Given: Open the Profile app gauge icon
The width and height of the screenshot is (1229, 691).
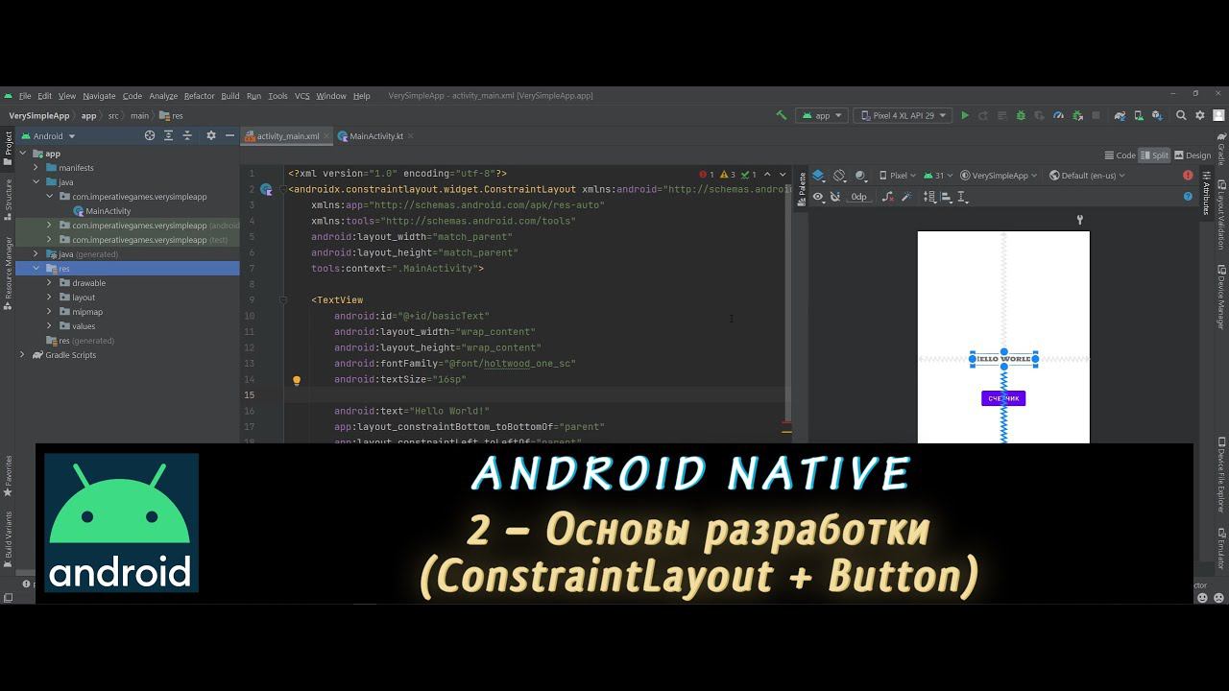Looking at the screenshot, I should tap(1058, 115).
